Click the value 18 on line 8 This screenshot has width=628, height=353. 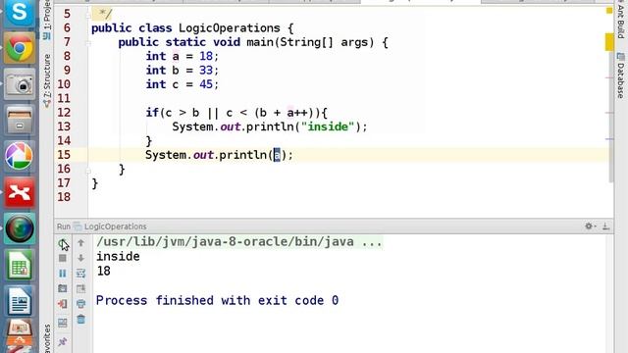(x=206, y=57)
